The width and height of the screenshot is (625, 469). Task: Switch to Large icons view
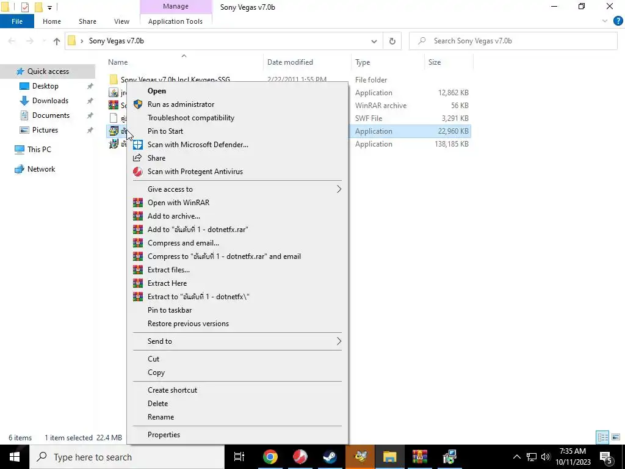coord(616,437)
